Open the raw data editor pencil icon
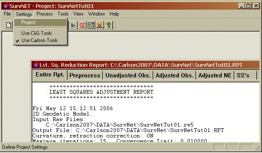This screenshot has width=262, height=153. coord(91,25)
